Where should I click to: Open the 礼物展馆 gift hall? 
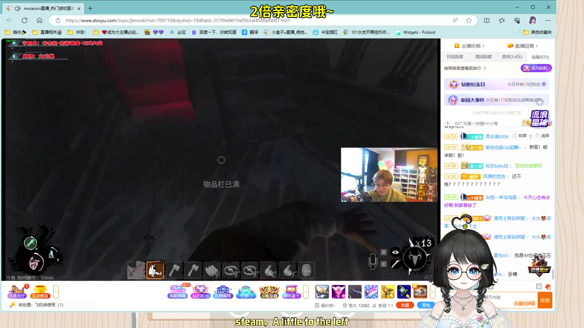pyautogui.click(x=223, y=292)
